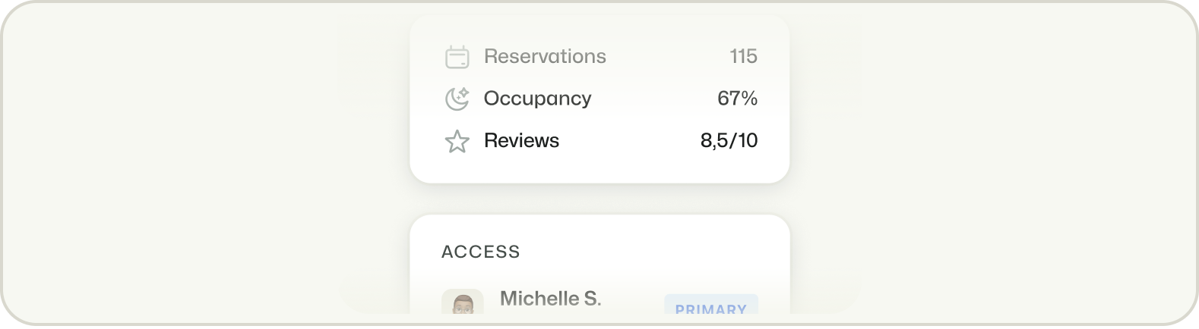Open the Reservations label
The height and width of the screenshot is (329, 1199).
(545, 57)
